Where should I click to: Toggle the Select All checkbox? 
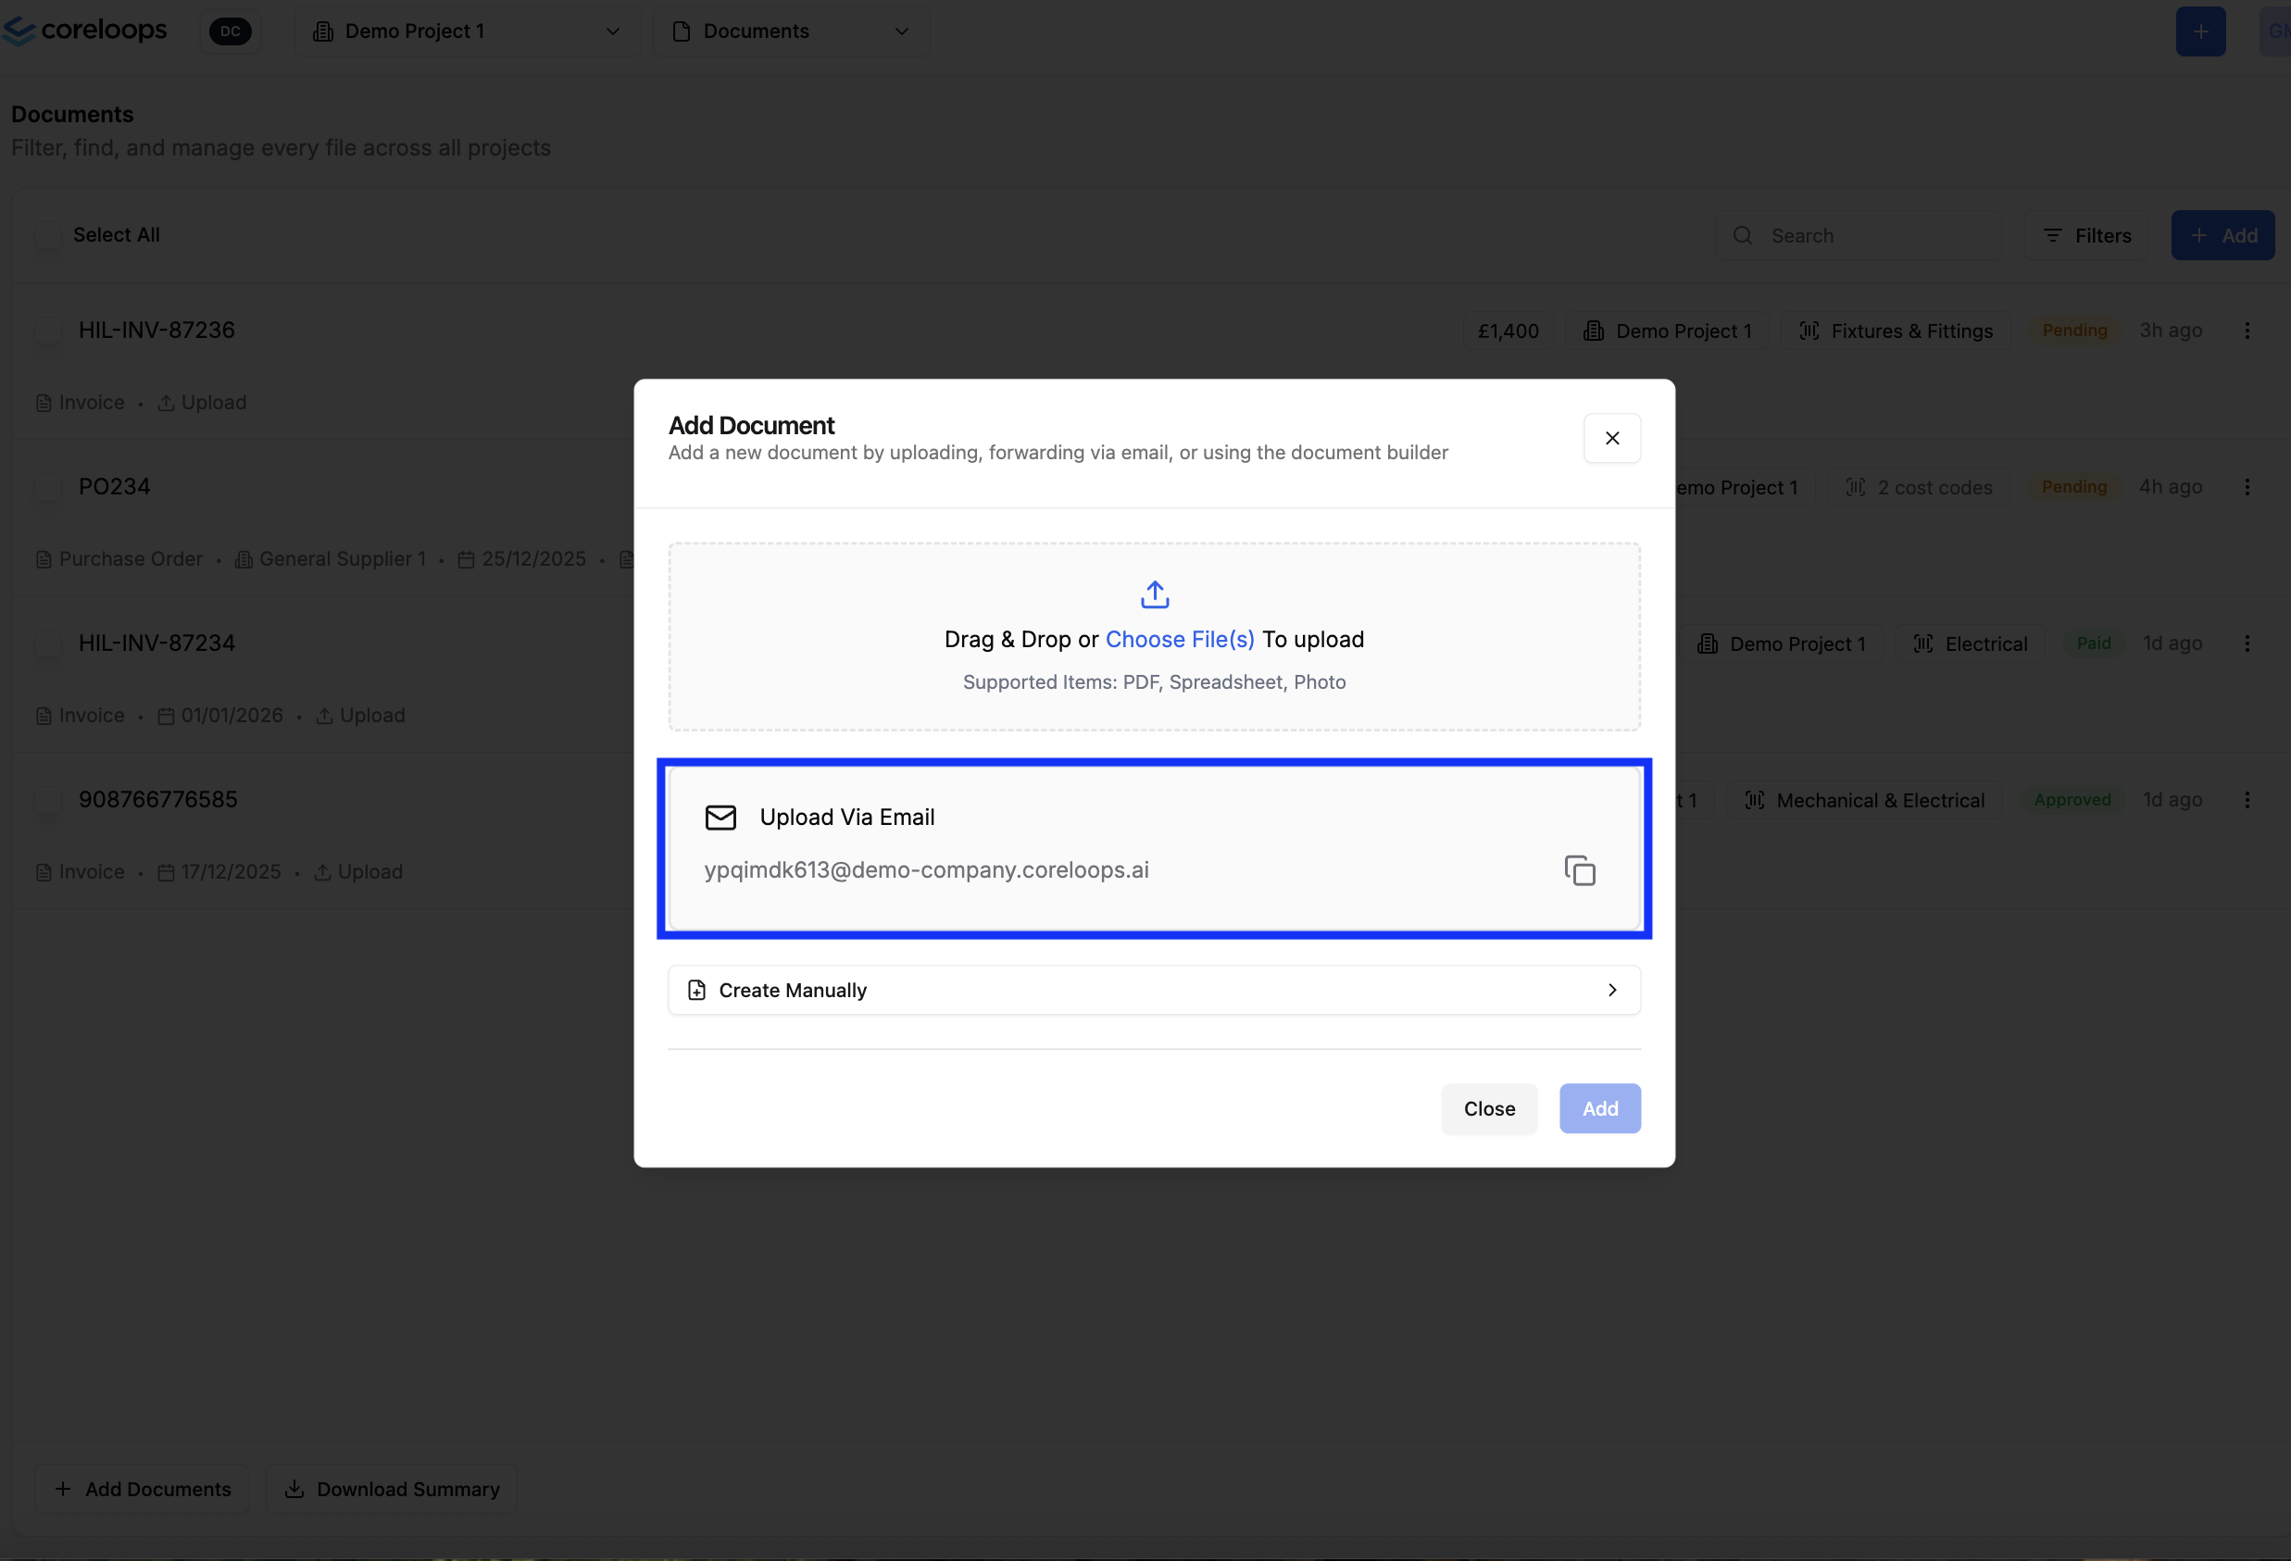pyautogui.click(x=47, y=235)
